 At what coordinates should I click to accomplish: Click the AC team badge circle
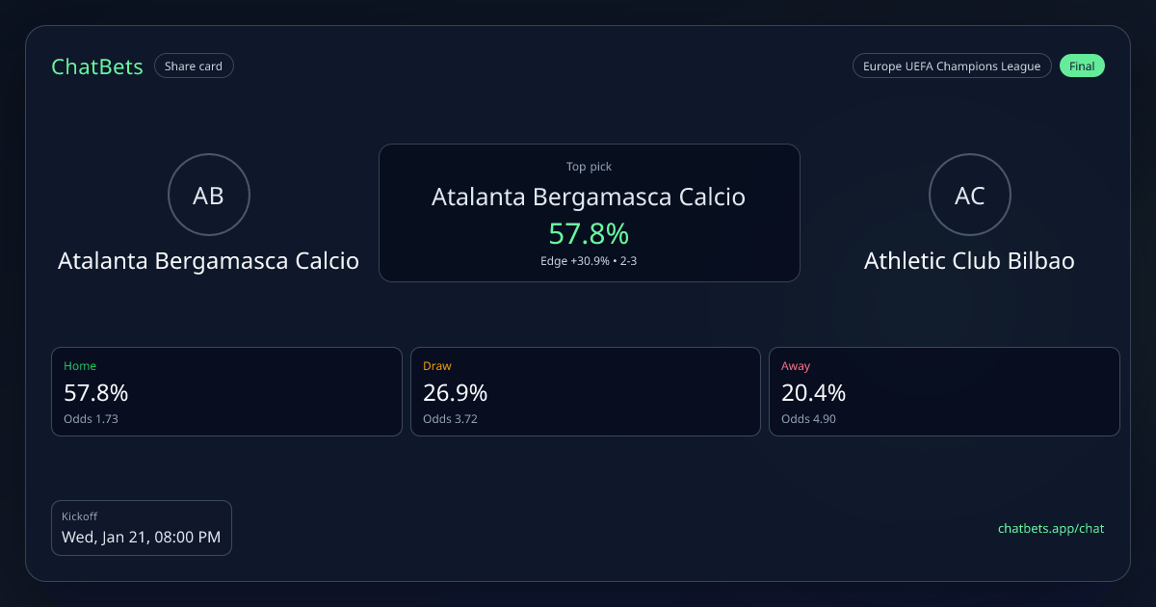click(x=969, y=196)
